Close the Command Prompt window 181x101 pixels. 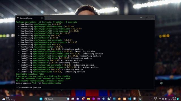(x=152, y=17)
